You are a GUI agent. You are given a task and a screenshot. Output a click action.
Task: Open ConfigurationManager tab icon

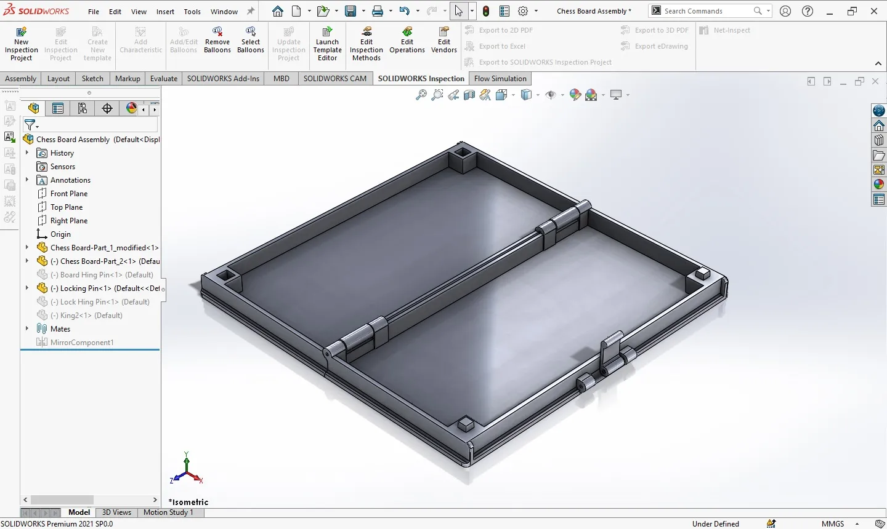pyautogui.click(x=83, y=109)
